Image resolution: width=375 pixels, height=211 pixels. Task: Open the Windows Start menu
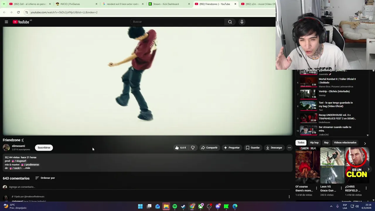tap(140, 206)
